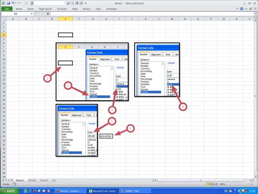Click the Windows Start button
This screenshot has height=194, width=258.
point(9,191)
